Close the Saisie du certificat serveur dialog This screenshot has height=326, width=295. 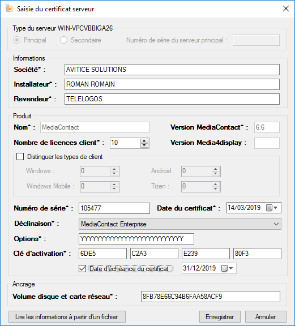(286, 8)
